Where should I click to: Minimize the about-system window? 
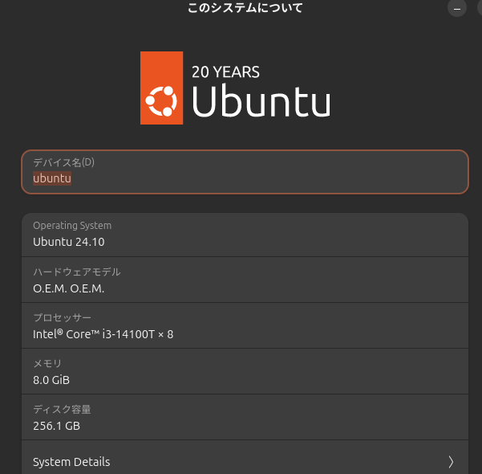pyautogui.click(x=456, y=8)
